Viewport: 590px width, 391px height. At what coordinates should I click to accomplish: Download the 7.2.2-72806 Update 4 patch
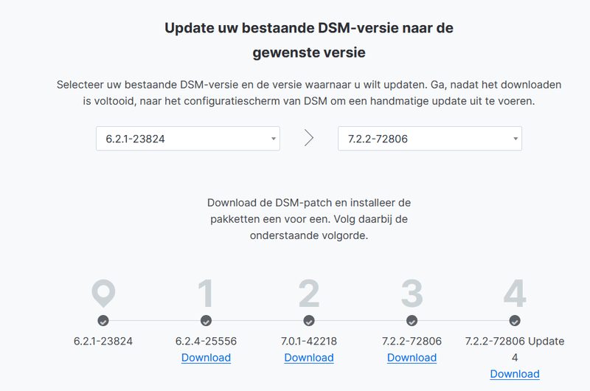[515, 374]
